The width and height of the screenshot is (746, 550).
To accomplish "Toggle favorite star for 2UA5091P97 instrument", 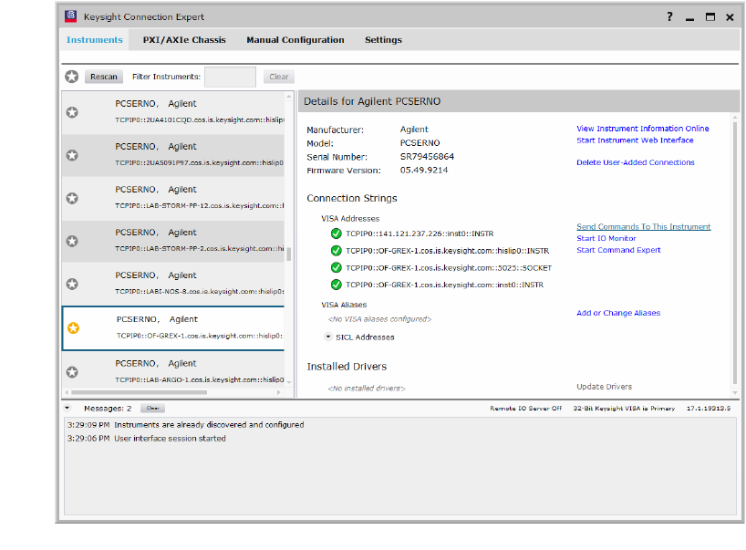I will (72, 155).
